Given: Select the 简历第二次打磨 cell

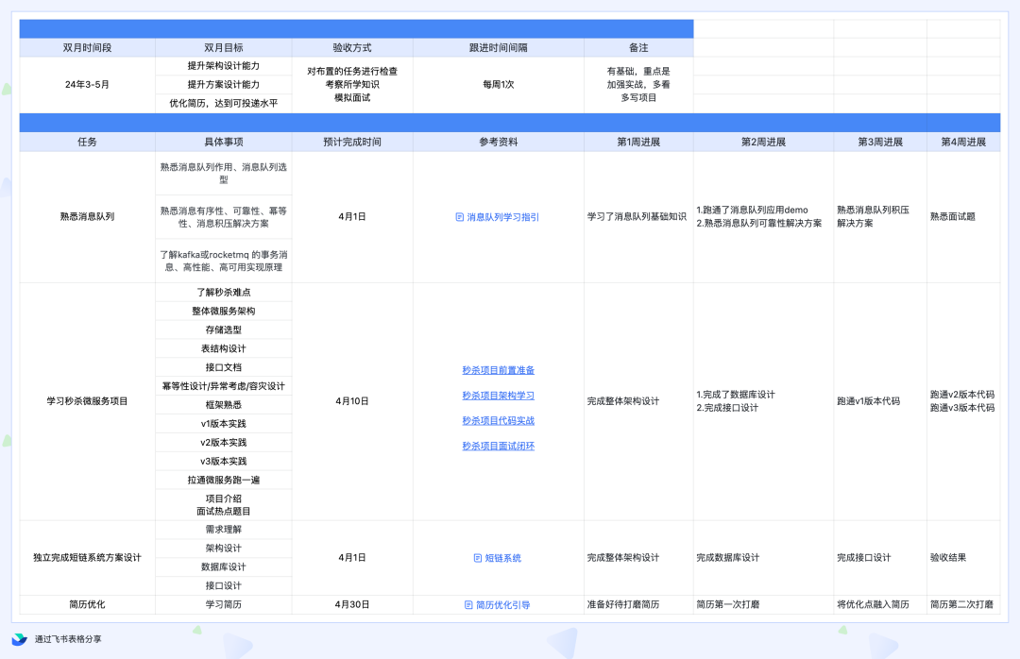Looking at the screenshot, I should [x=963, y=604].
